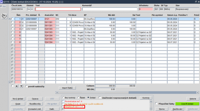
Task: Click Anal.účet cell 5241303 in row 4
Action: (x=50, y=29)
